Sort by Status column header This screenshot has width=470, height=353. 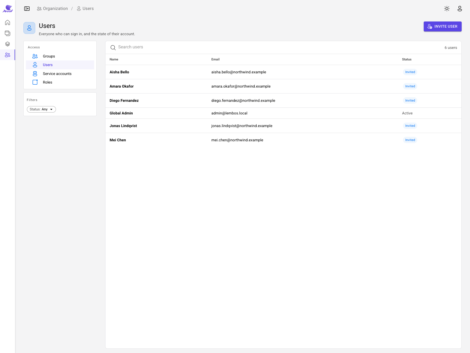point(407,59)
